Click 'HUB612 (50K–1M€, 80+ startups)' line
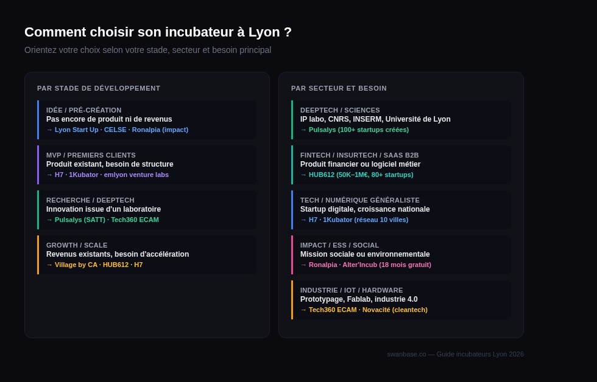The width and height of the screenshot is (597, 382). click(357, 175)
